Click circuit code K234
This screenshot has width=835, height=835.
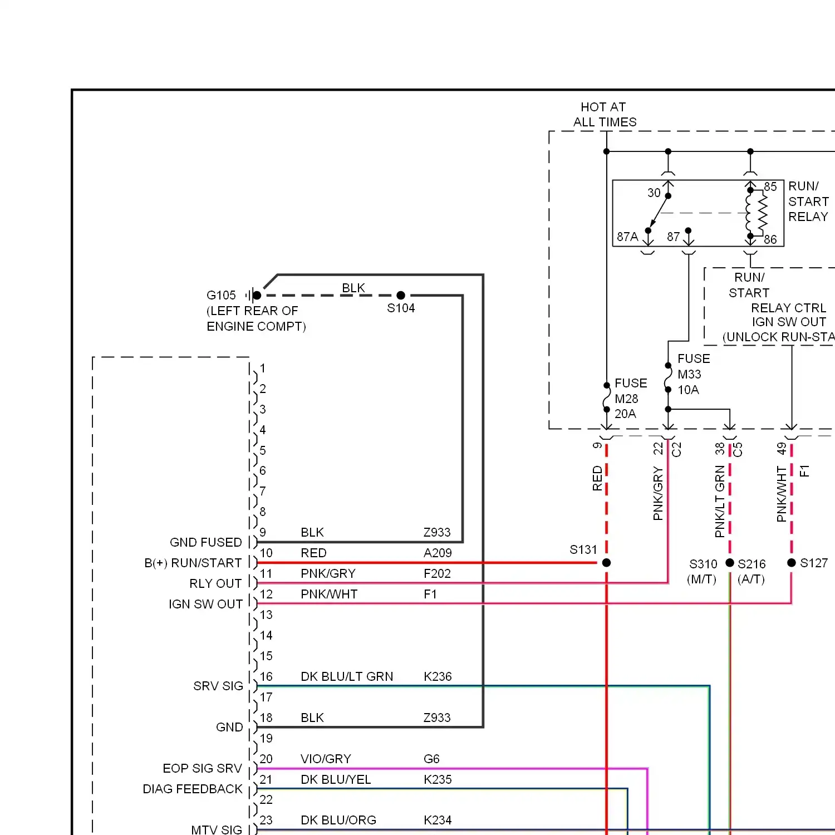pos(438,820)
